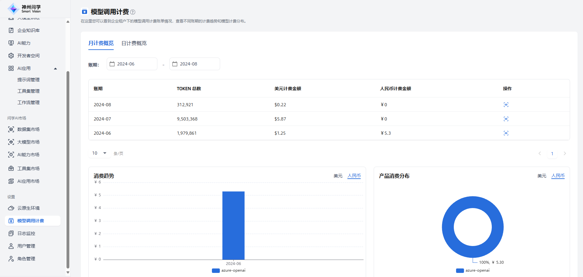This screenshot has height=277, width=583.
Task: Click the TOKEN 总数 column header
Action: 189,89
